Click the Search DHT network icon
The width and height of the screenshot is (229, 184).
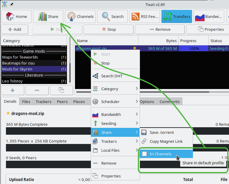coord(95,76)
